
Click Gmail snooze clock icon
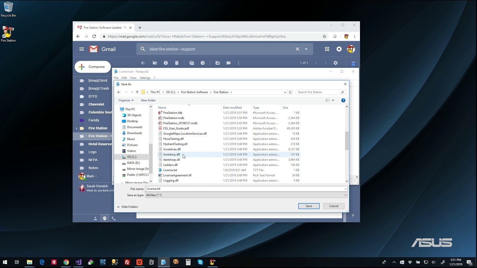point(202,63)
